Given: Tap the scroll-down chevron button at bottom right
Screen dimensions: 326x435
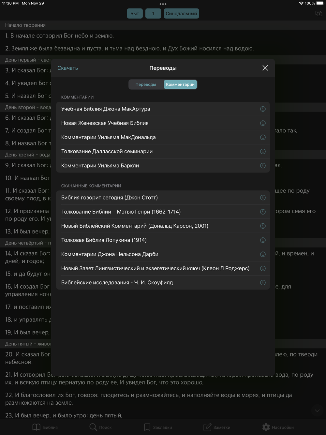Looking at the screenshot, I should pyautogui.click(x=317, y=411).
